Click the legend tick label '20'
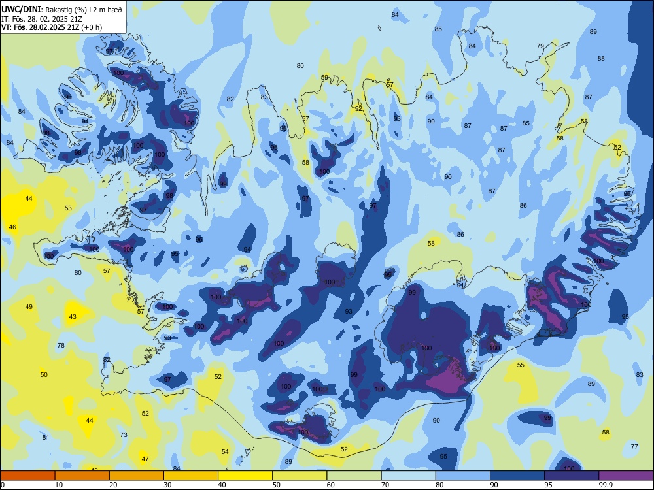This screenshot has height=490, width=654. pyautogui.click(x=113, y=485)
